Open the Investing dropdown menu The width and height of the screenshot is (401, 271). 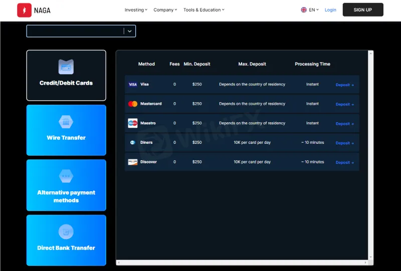(x=136, y=10)
